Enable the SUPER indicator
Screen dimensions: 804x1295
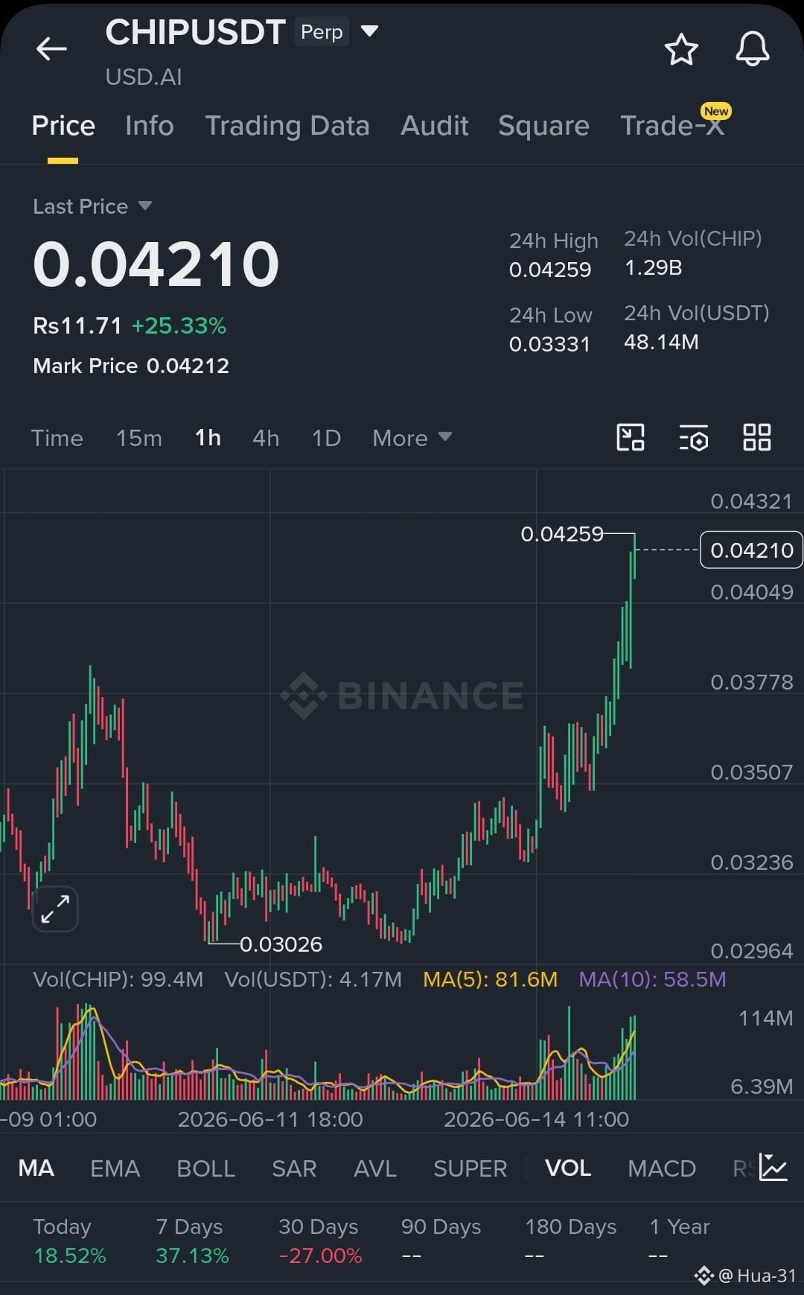[x=470, y=1168]
